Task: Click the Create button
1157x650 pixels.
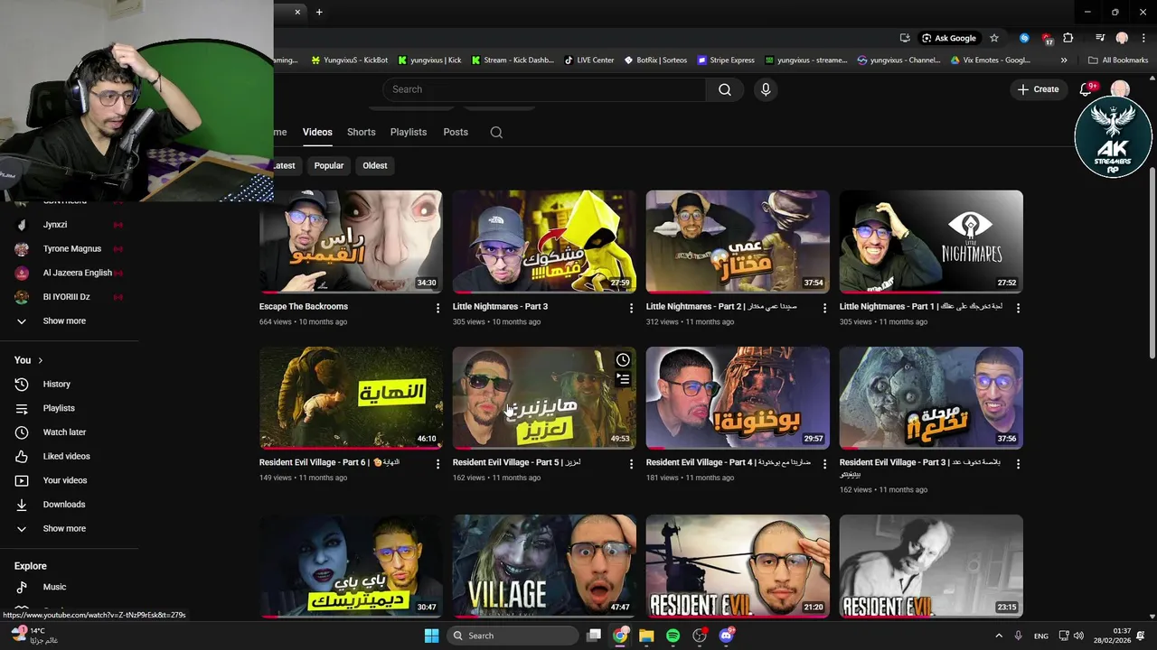Action: pos(1038,89)
